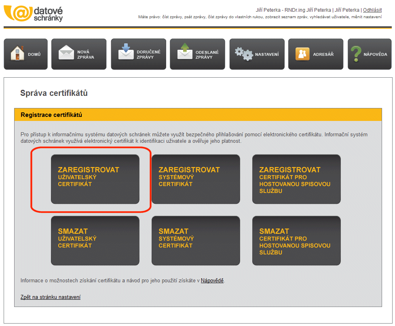
Task: Click the envelope icon for Nová zpráva
Action: pos(66,53)
